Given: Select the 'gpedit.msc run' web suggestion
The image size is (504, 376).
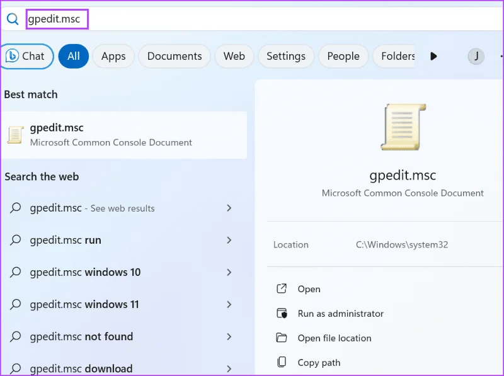Looking at the screenshot, I should [66, 240].
